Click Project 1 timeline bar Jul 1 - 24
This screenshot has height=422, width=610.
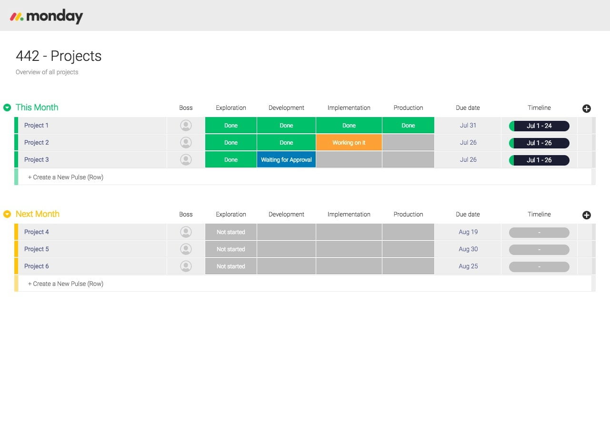539,126
